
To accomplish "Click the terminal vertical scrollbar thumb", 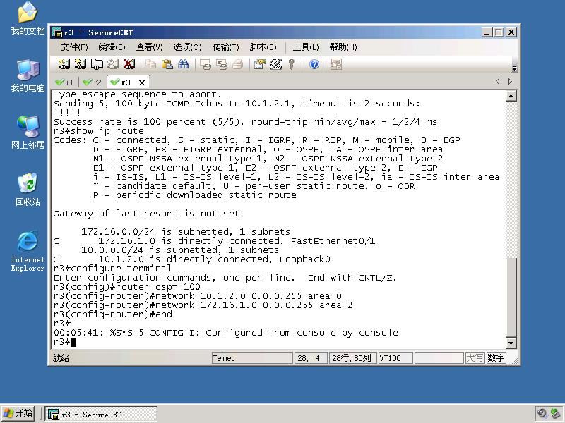I will (x=511, y=297).
